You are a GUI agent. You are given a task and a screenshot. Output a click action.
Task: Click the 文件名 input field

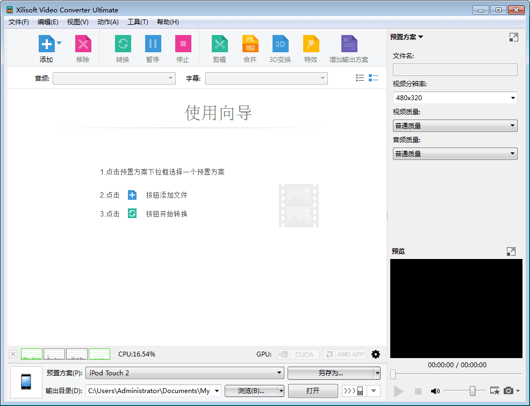[x=455, y=70]
